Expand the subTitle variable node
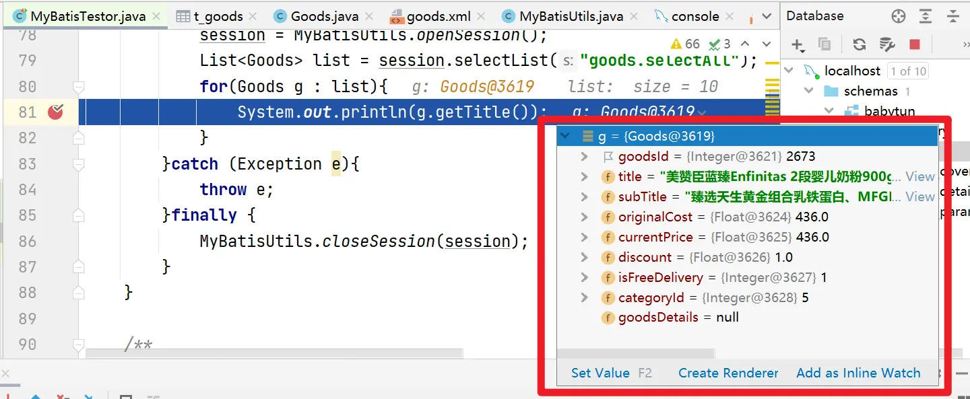The image size is (970, 399). 585,197
